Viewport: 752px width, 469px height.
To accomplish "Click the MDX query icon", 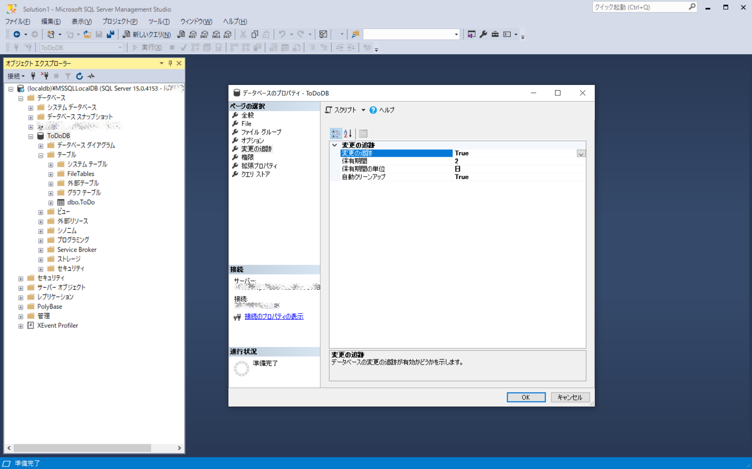I will pos(193,34).
